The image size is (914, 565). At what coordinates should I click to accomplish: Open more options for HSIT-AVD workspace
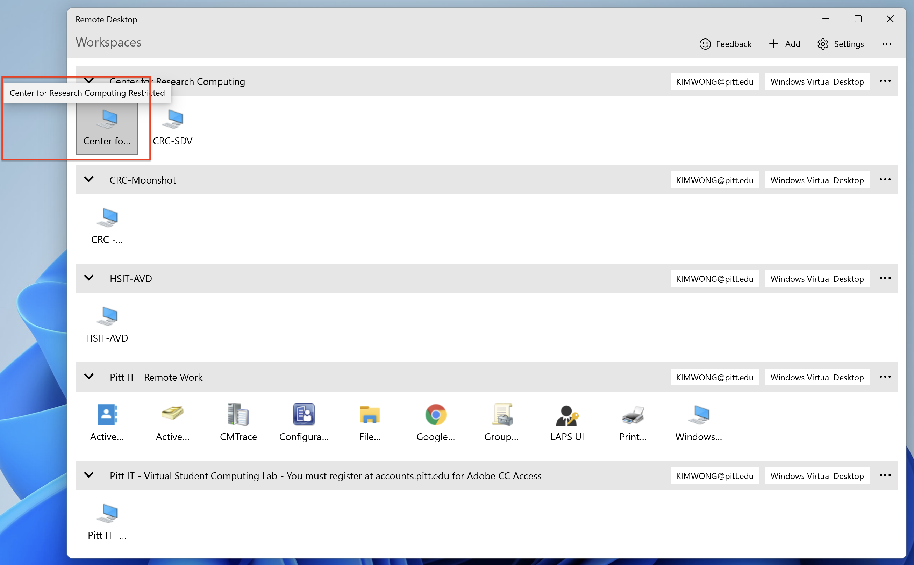(885, 278)
